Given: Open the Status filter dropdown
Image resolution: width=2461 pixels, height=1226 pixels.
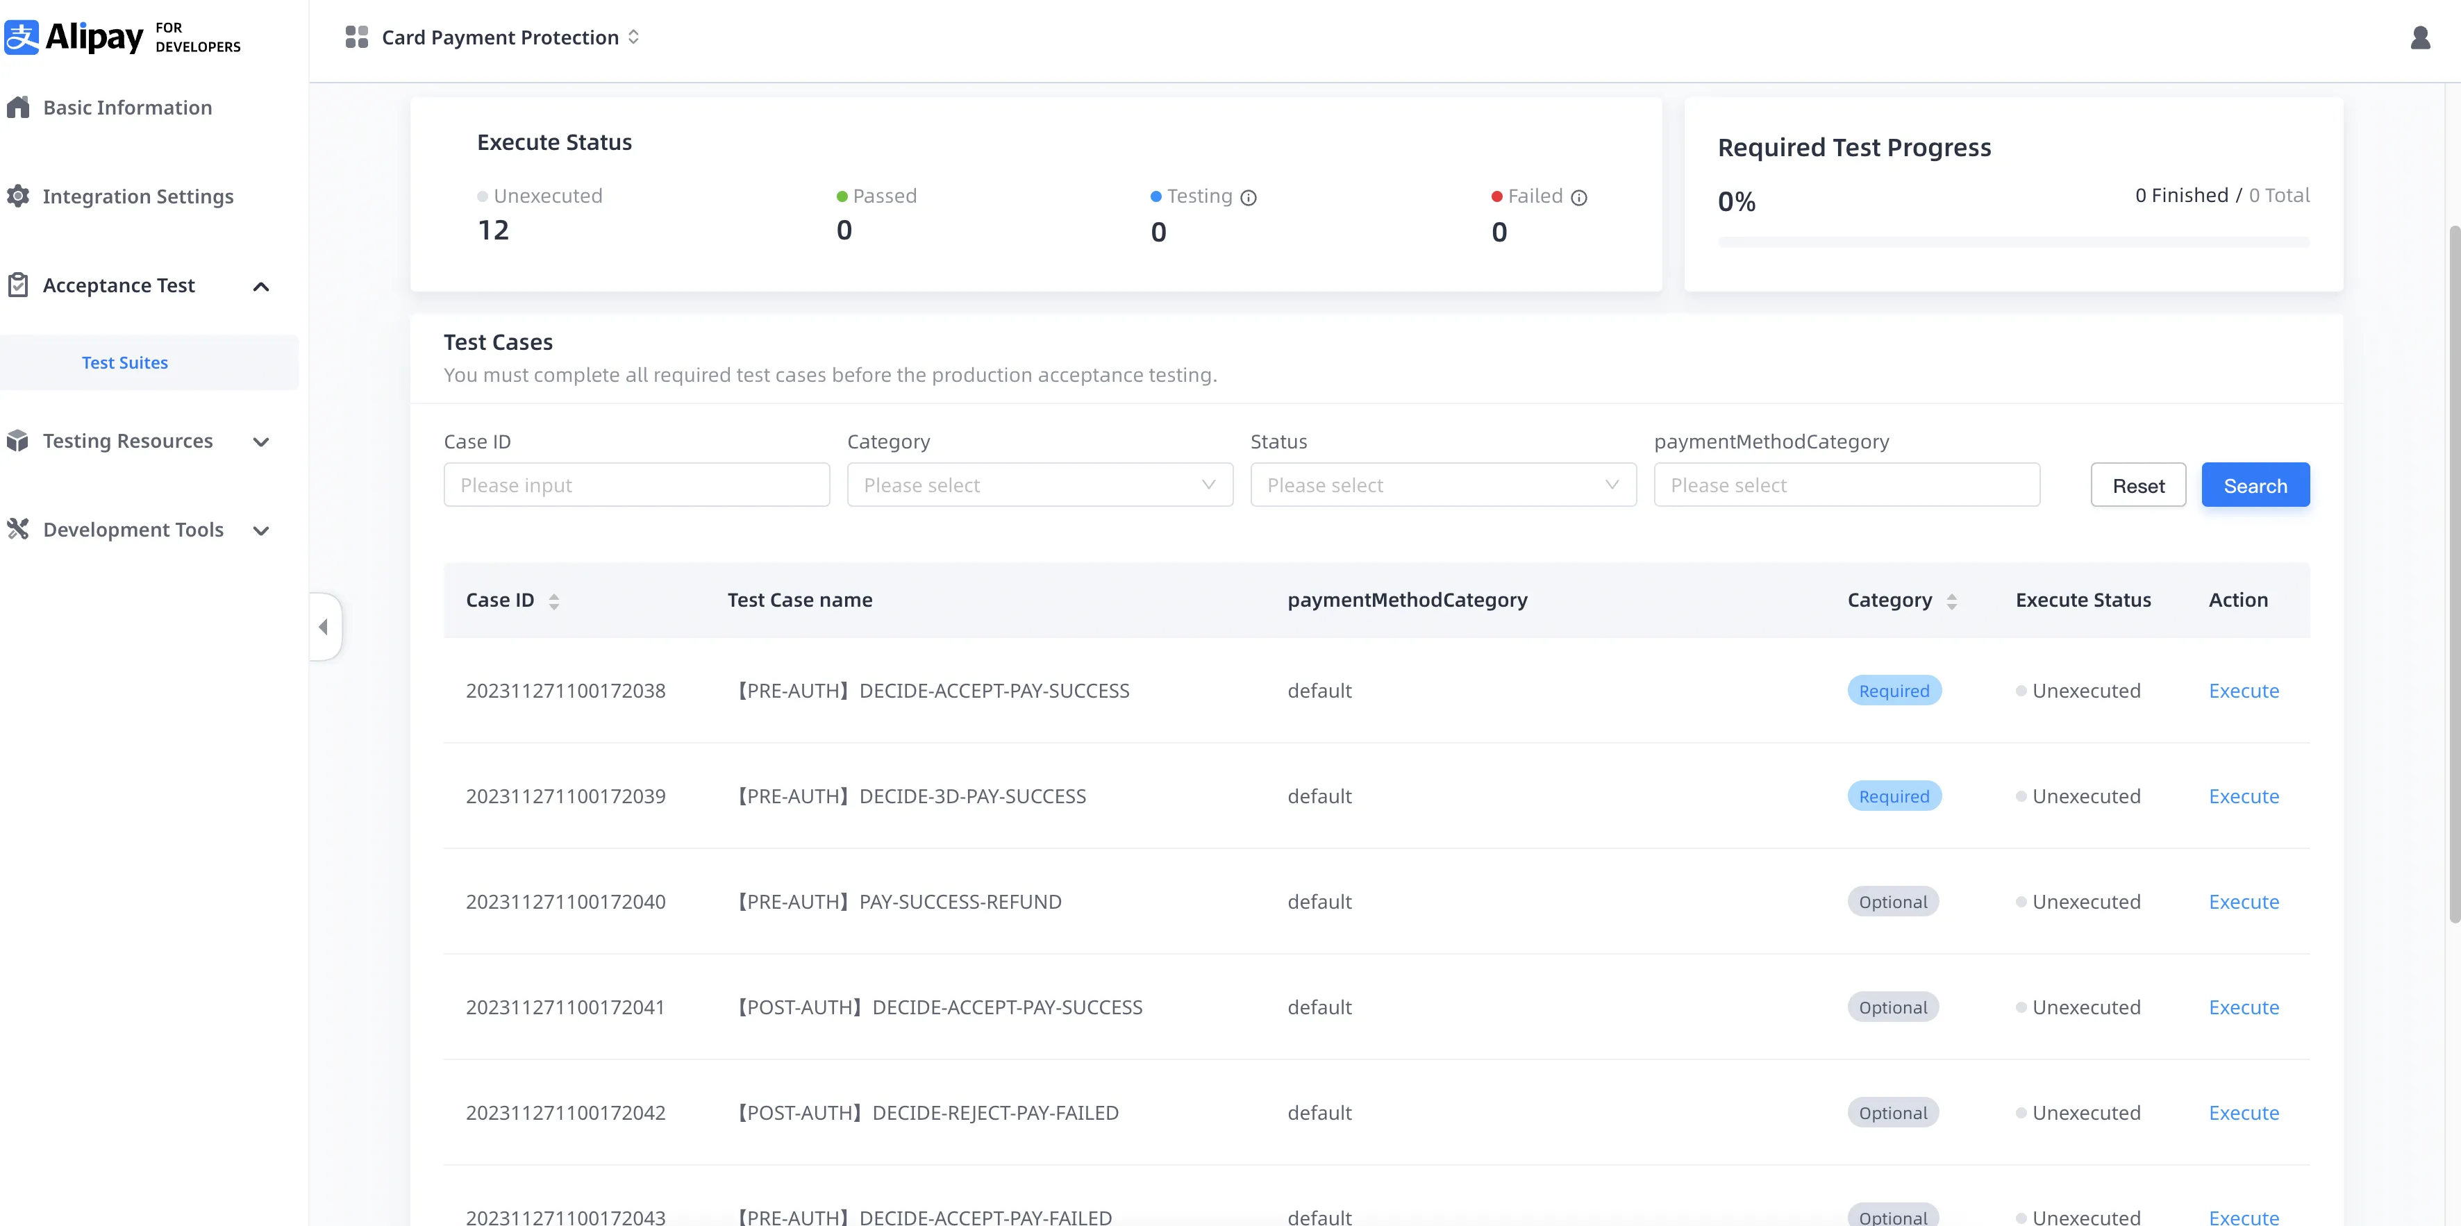Looking at the screenshot, I should [1442, 485].
